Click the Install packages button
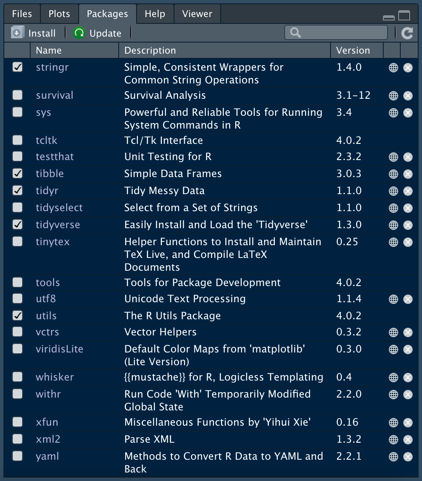The image size is (422, 481). 34,33
